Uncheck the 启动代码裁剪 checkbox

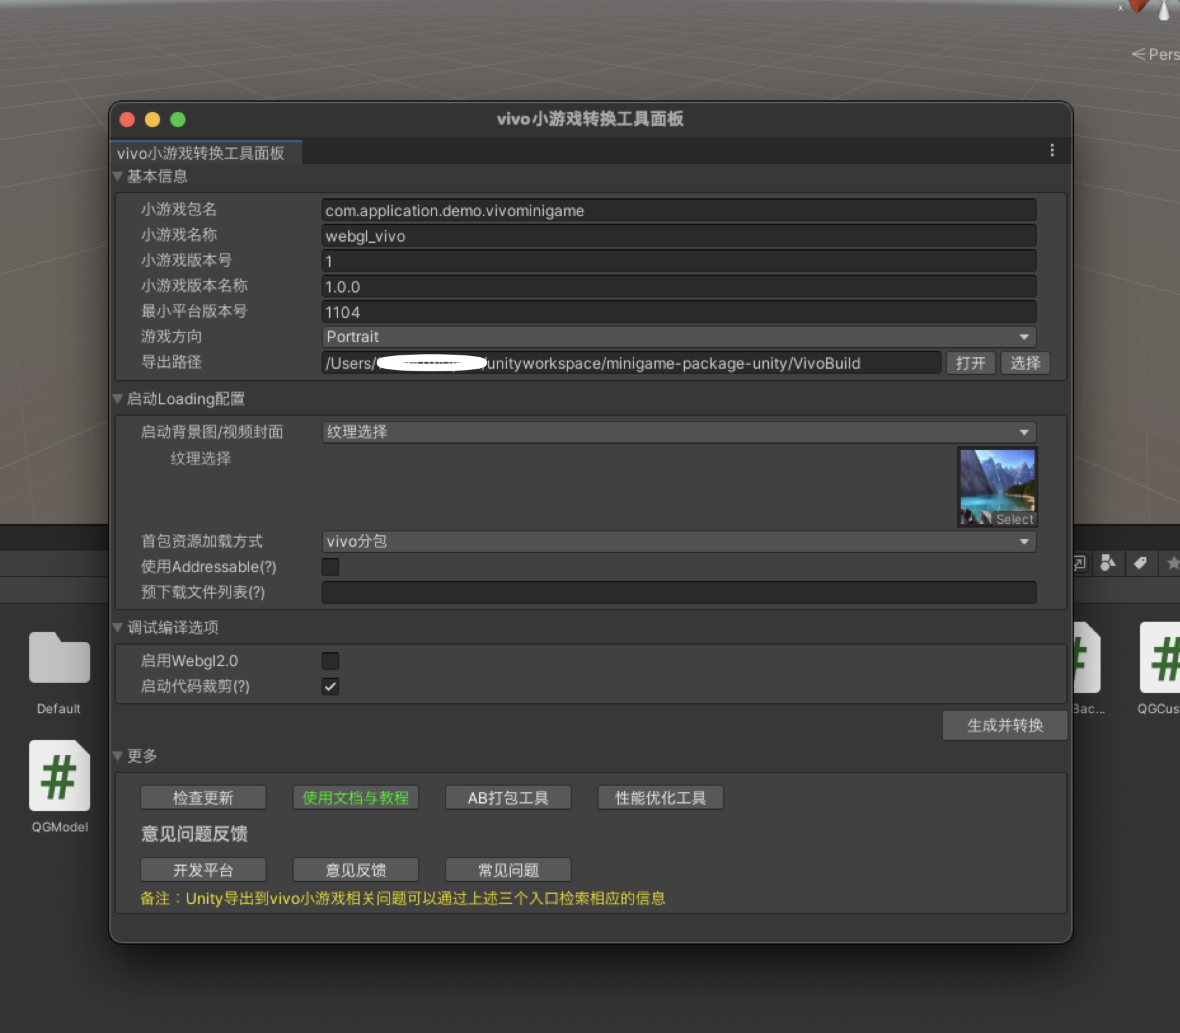pyautogui.click(x=330, y=687)
